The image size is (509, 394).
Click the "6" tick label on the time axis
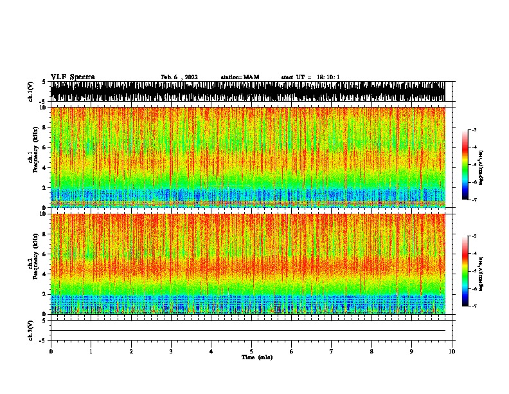(x=292, y=352)
